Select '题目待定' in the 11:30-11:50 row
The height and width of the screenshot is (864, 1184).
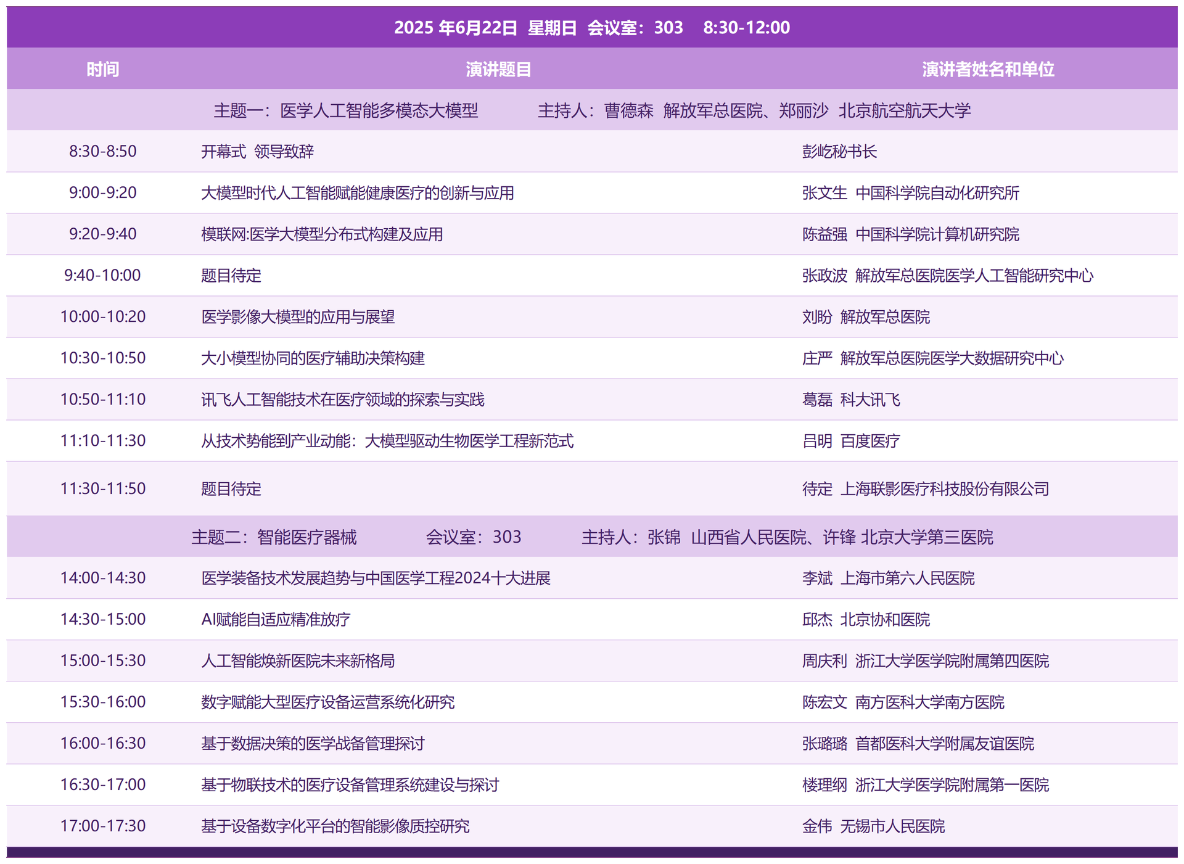pyautogui.click(x=231, y=489)
